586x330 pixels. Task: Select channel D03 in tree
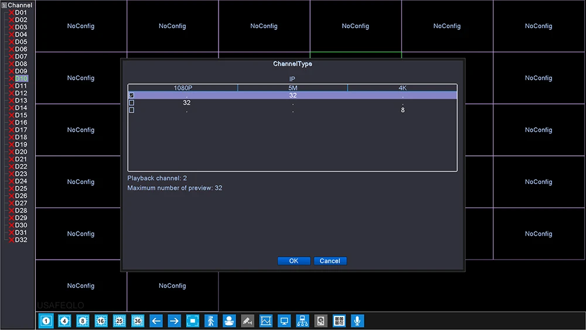click(21, 27)
